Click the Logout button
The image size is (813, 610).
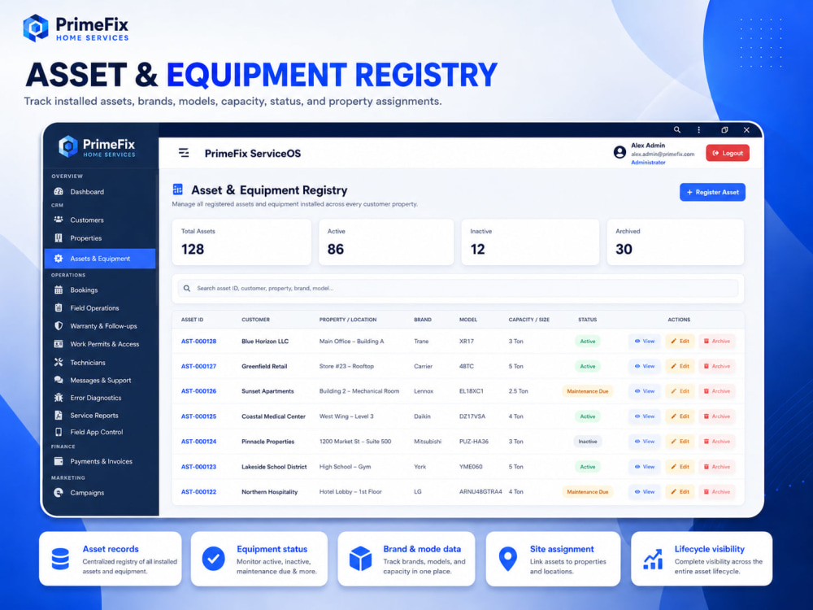coord(728,153)
